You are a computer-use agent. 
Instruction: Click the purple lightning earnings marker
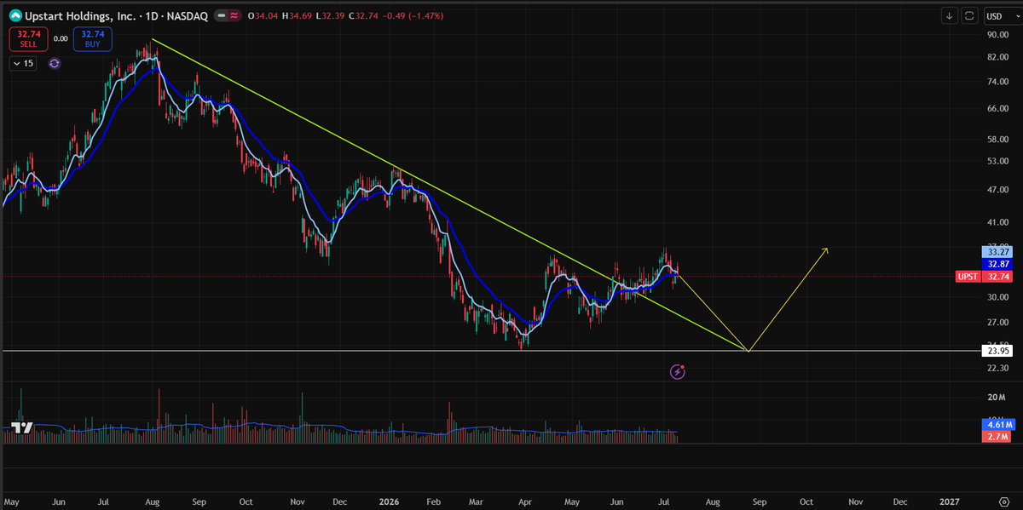678,371
